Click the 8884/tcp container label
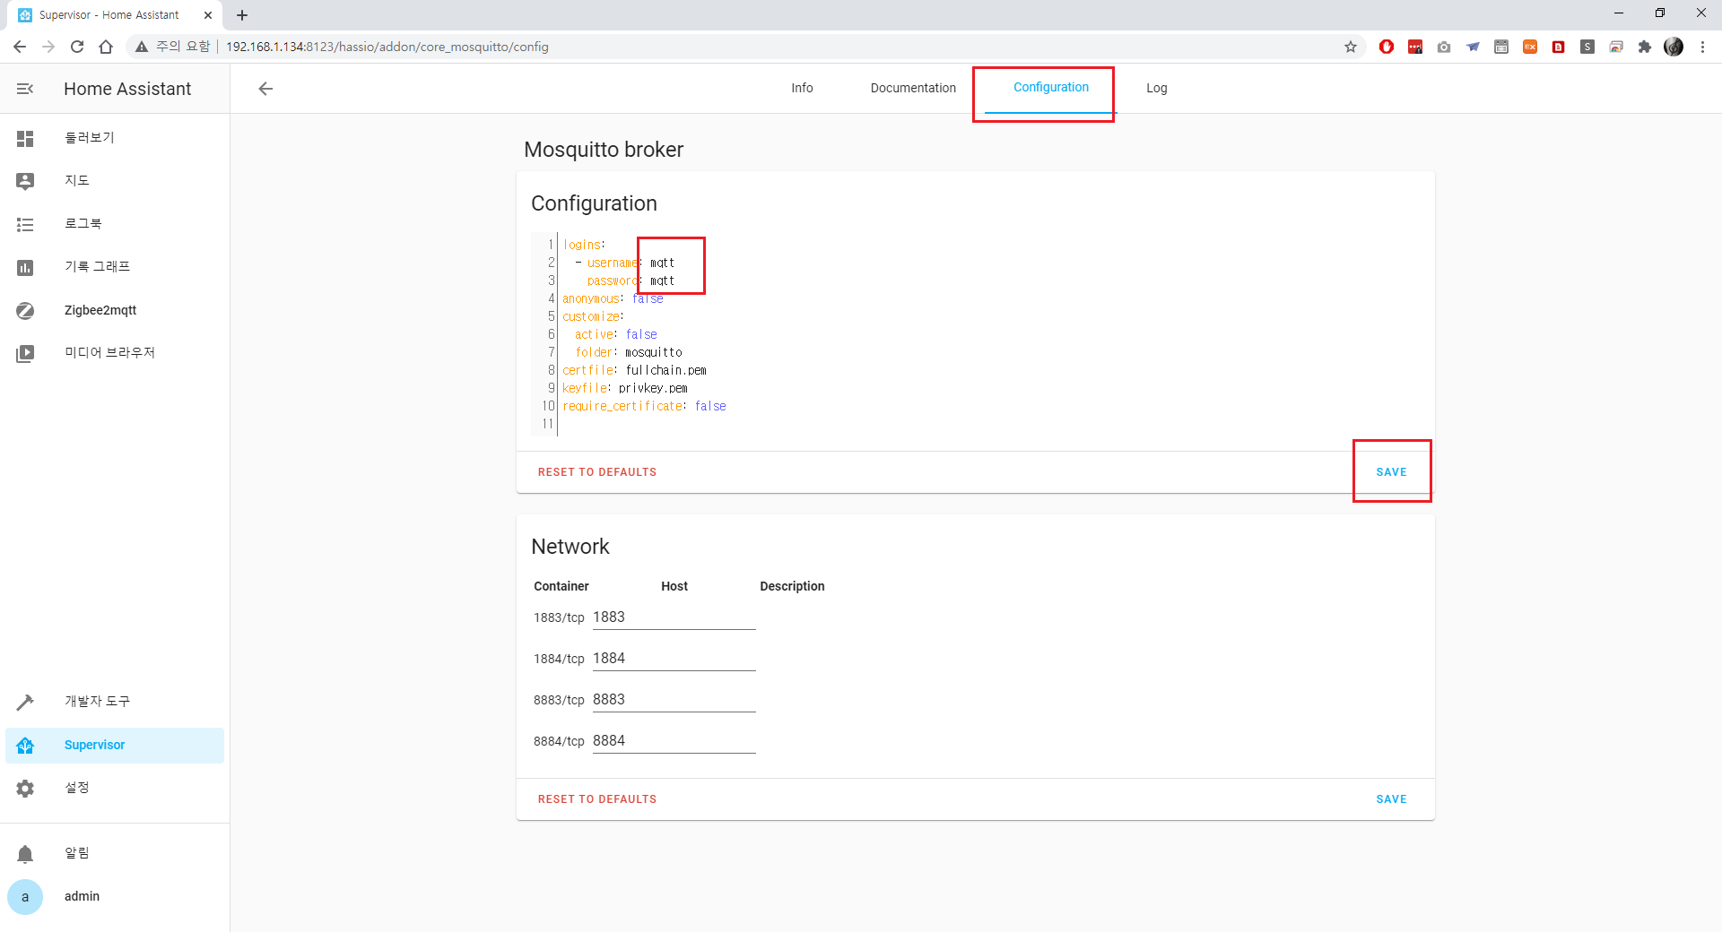Image resolution: width=1722 pixels, height=932 pixels. tap(559, 741)
